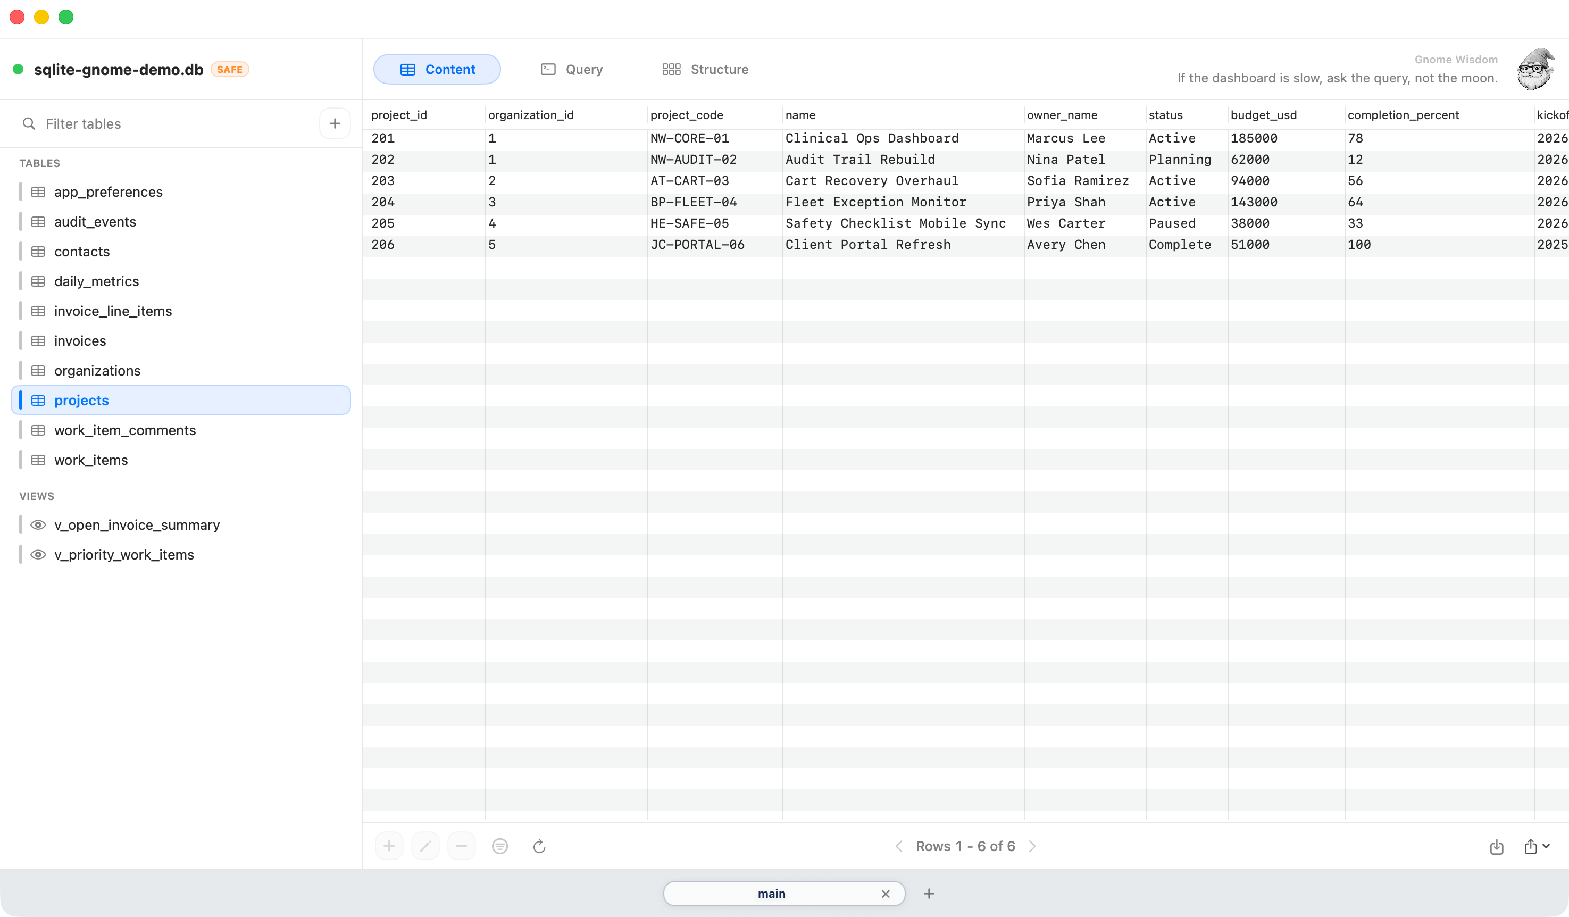This screenshot has height=917, width=1569.
Task: Open the contacts table
Action: tap(180, 252)
